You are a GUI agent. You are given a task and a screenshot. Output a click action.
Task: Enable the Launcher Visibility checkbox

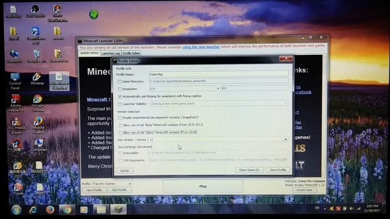click(x=120, y=104)
